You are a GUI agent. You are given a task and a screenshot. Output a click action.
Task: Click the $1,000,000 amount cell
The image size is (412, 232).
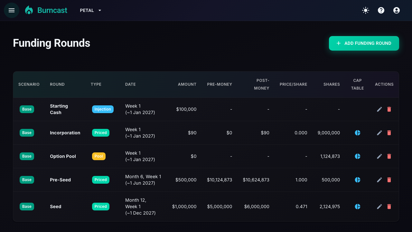[x=184, y=207]
